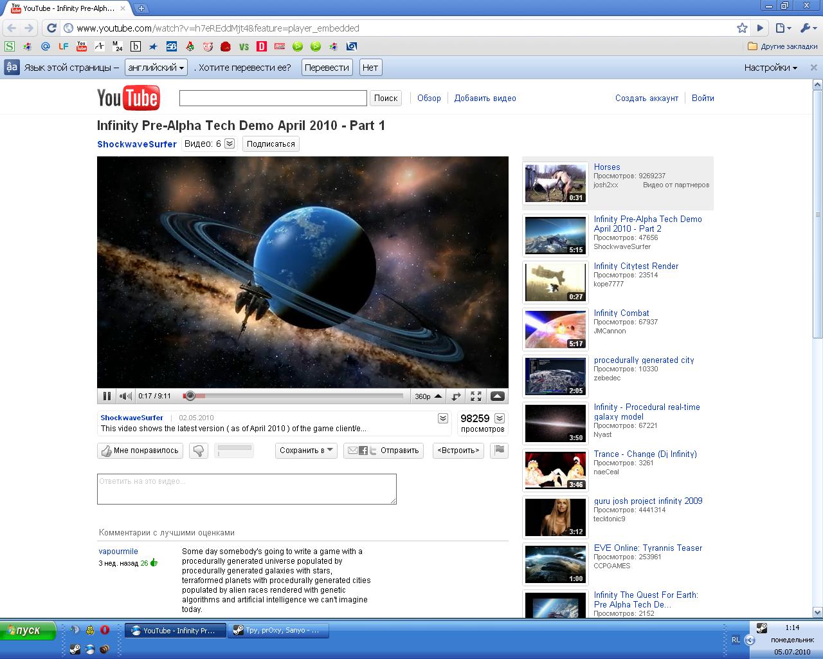The height and width of the screenshot is (659, 823).
Task: Decline translation with the Нет button
Action: (370, 68)
